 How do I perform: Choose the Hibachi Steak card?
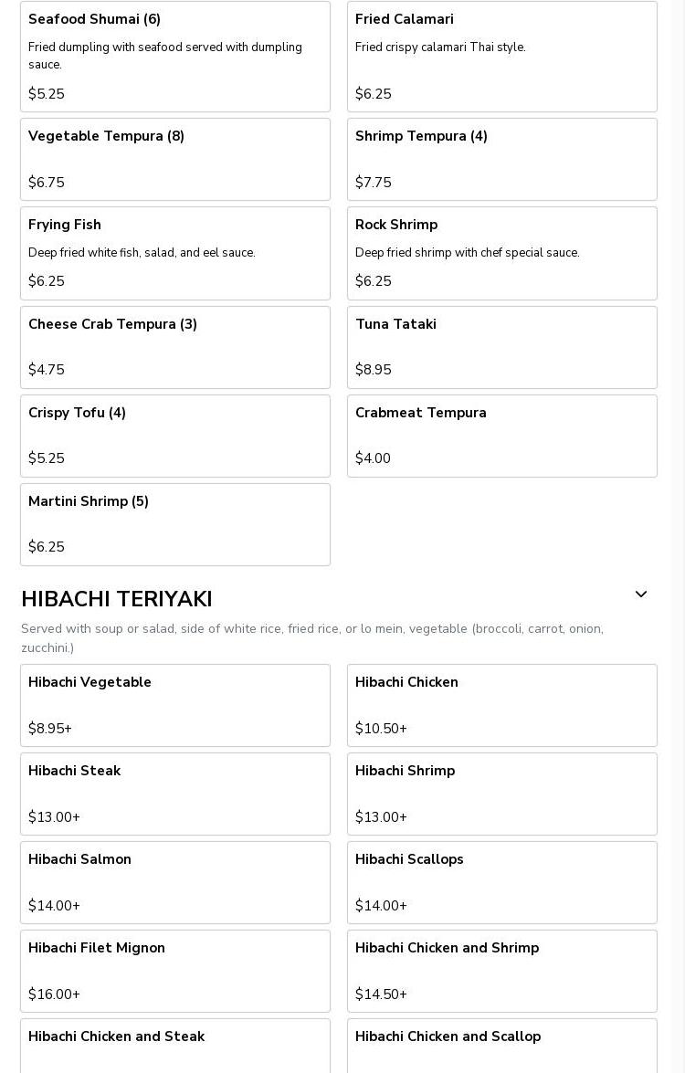coord(175,794)
